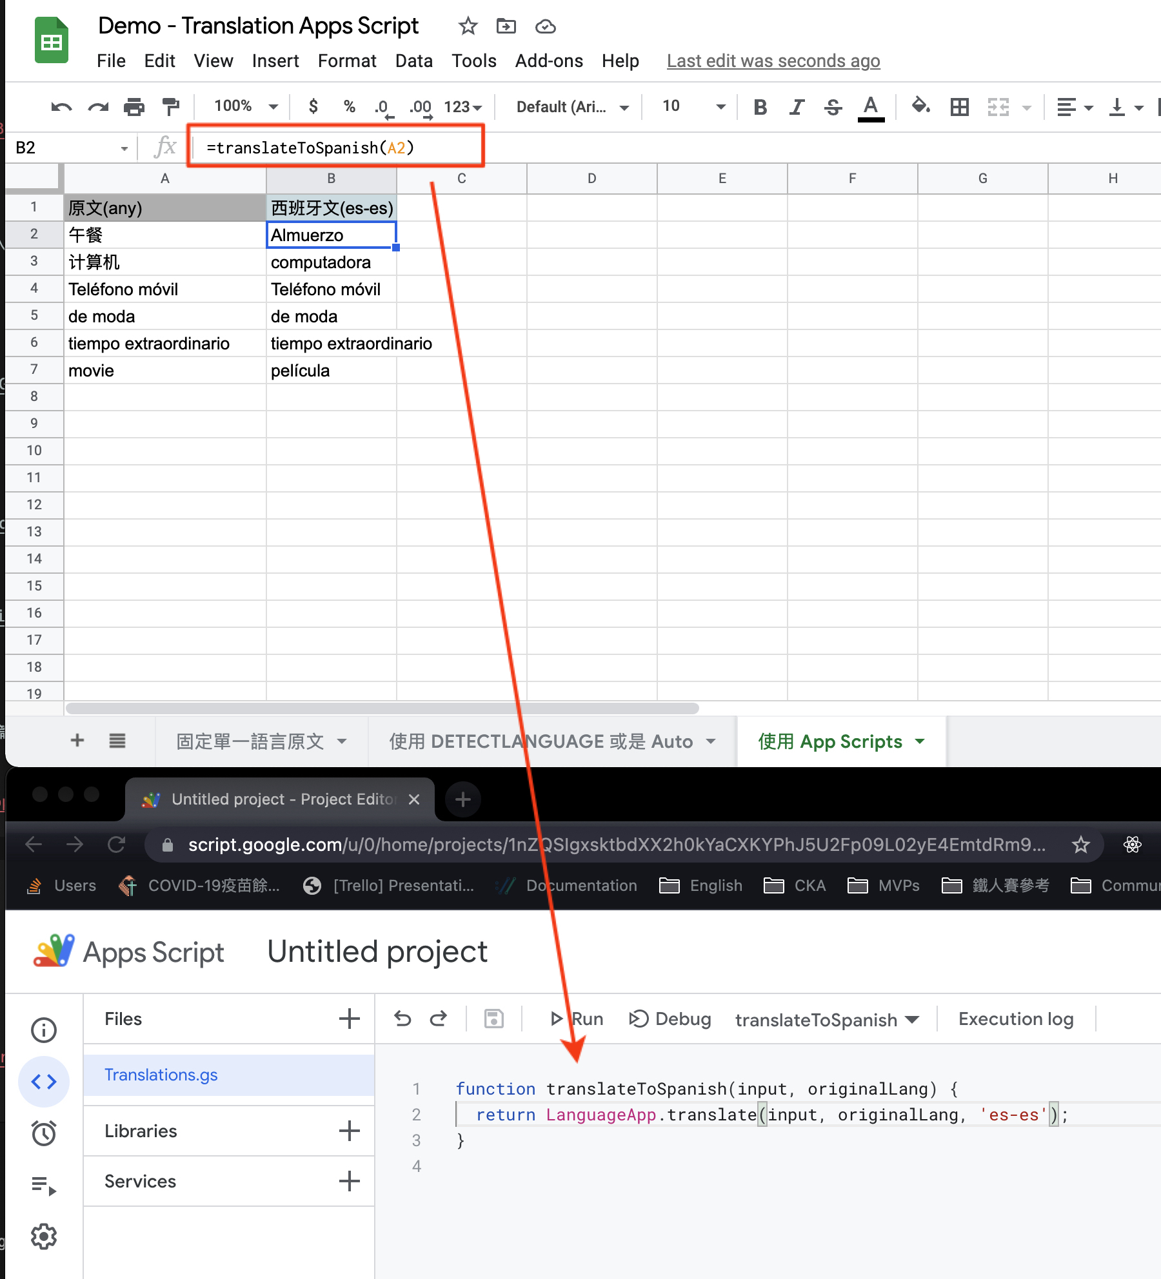Open the fill color bucket tool
1161x1279 pixels.
point(920,106)
